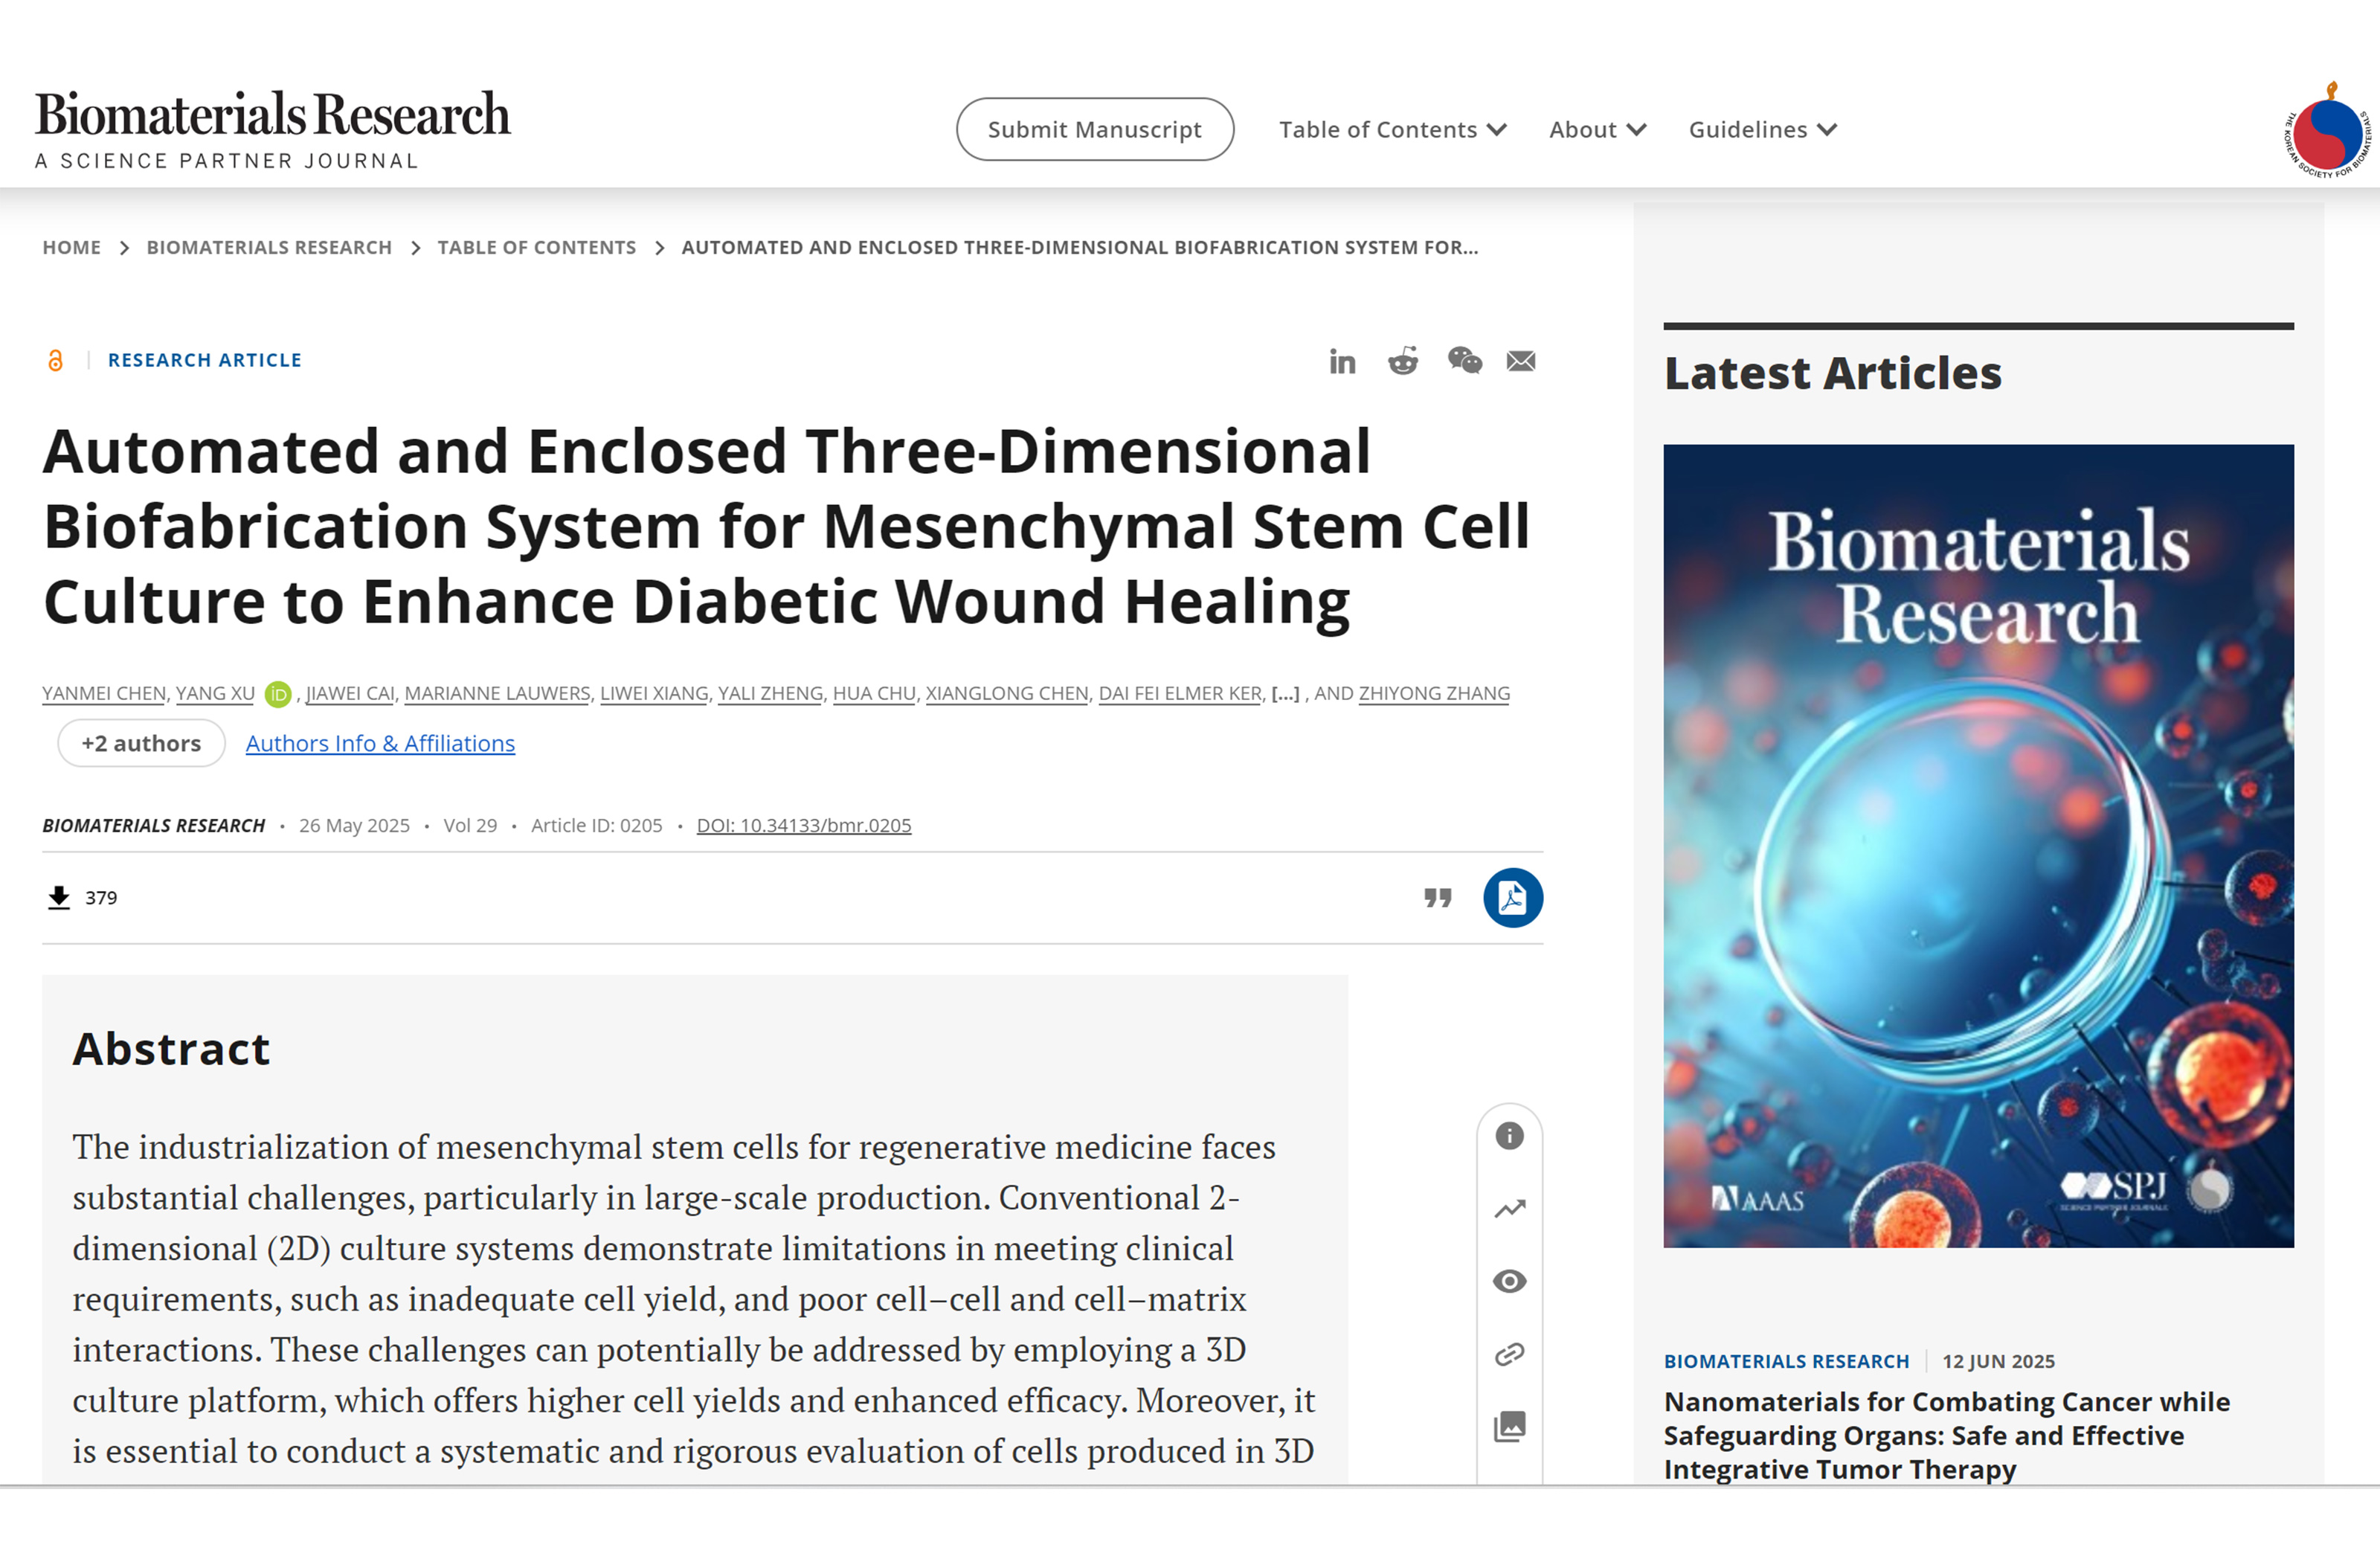Screen dimensions: 2380x1562
Task: Expand hidden authors with +2 authors
Action: [x=141, y=743]
